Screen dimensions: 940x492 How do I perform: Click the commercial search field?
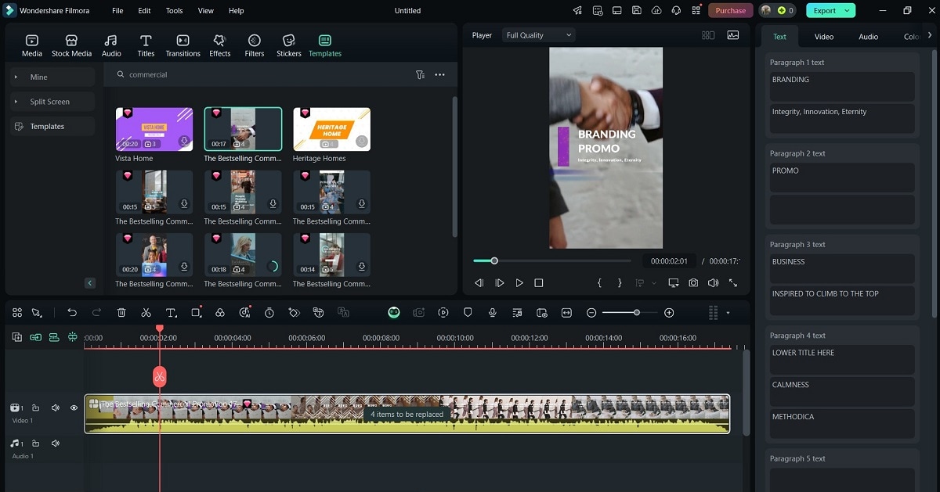tap(262, 74)
